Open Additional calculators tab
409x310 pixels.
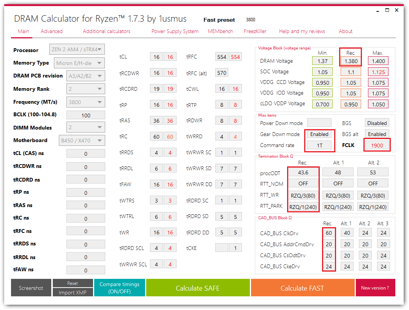(106, 31)
